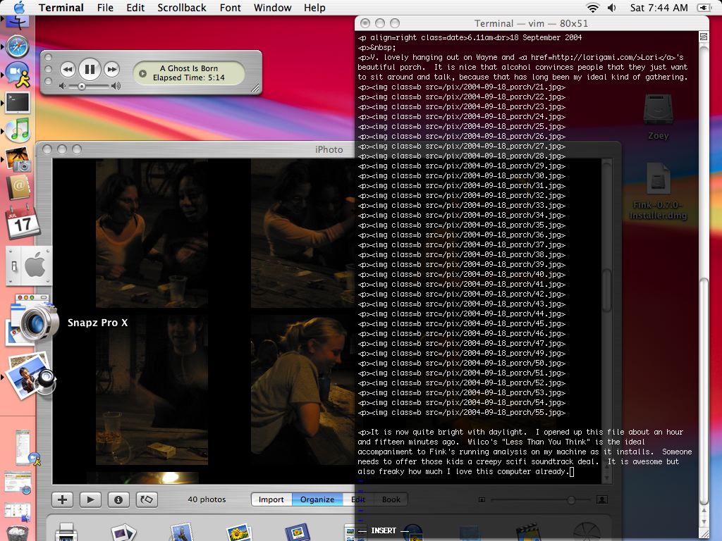The height and width of the screenshot is (541, 722).
Task: Toggle the iTunes song info display arrow
Action: [142, 73]
